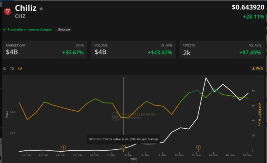The width and height of the screenshot is (267, 163).
Task: Star Chiliz as a favorite
Action: point(41,9)
